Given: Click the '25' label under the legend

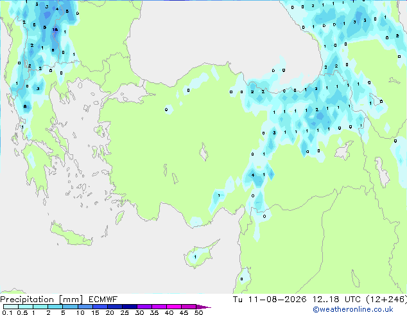Looking at the screenshot, I should coord(125,312).
